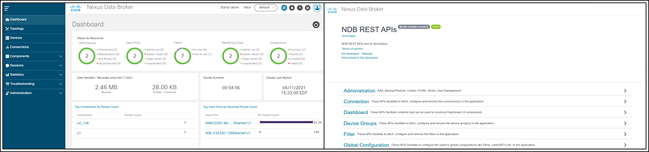This screenshot has height=152, width=649.
Task: Expand Sessions with its sidebar chevron
Action: coord(60,66)
